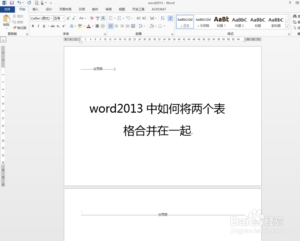This screenshot has height=241, width=300.
Task: Open the 文件 (File) tab
Action: point(7,9)
